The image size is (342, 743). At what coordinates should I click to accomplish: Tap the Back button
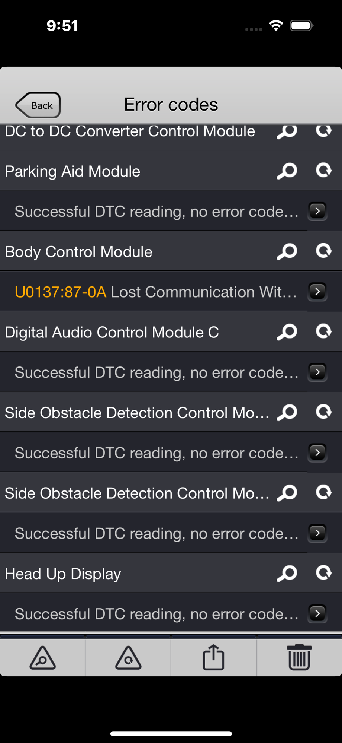pyautogui.click(x=38, y=105)
